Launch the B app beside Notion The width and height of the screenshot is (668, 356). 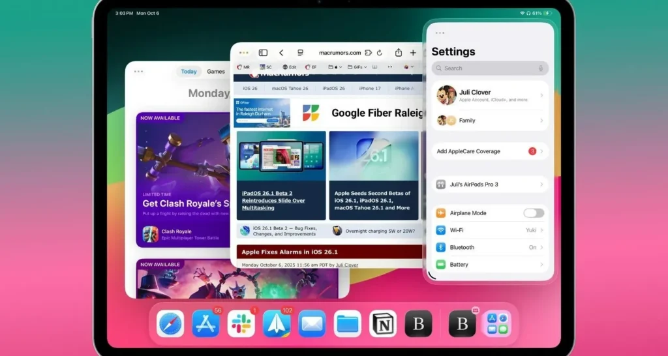point(418,323)
